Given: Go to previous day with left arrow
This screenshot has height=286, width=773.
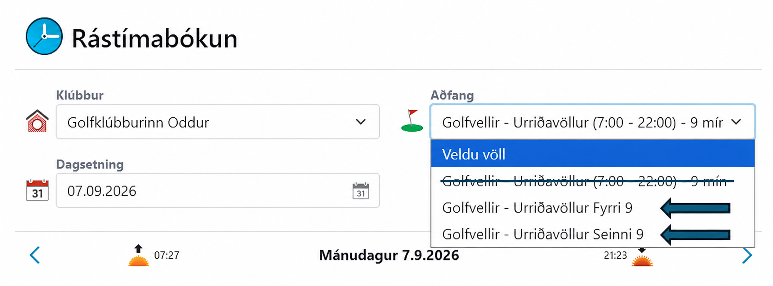Looking at the screenshot, I should 34,255.
